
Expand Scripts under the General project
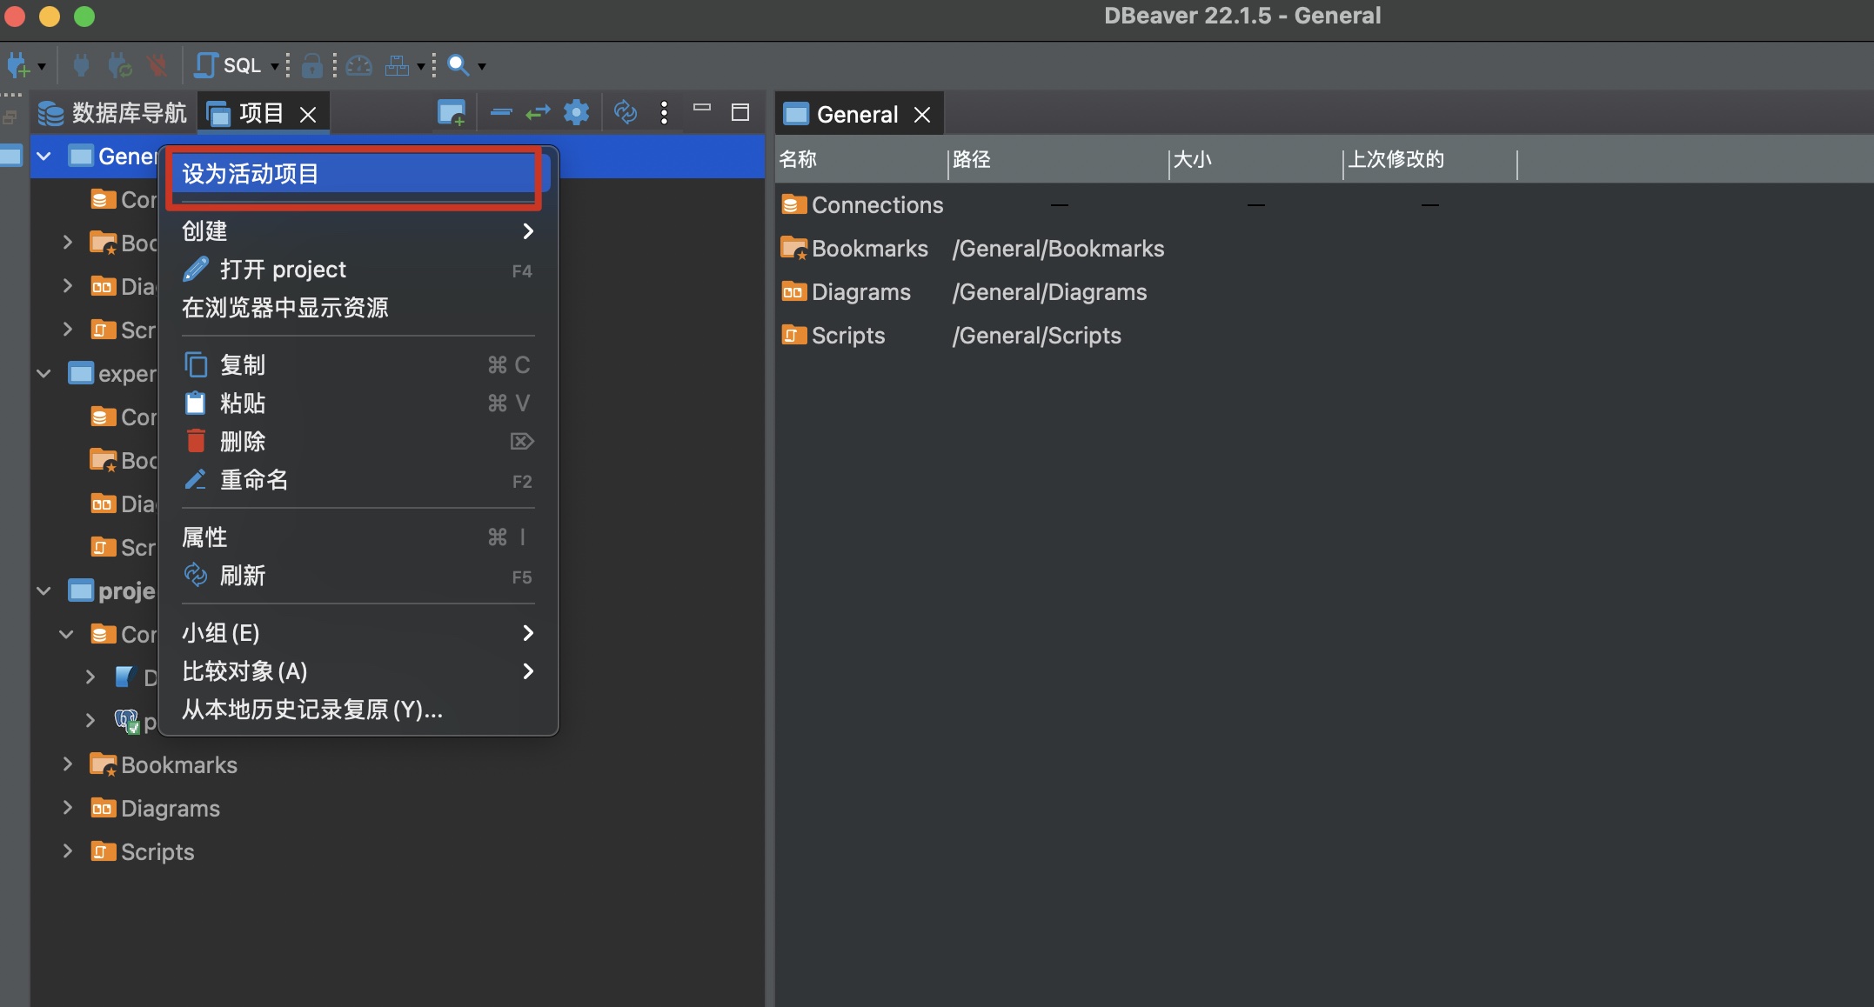[68, 330]
